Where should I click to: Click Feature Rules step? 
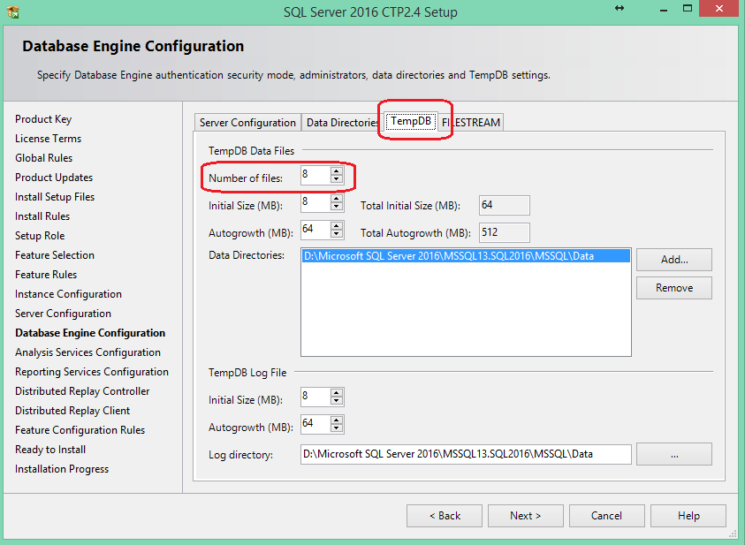click(x=46, y=275)
